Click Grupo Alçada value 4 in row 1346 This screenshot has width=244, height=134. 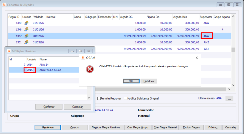coord(222,29)
